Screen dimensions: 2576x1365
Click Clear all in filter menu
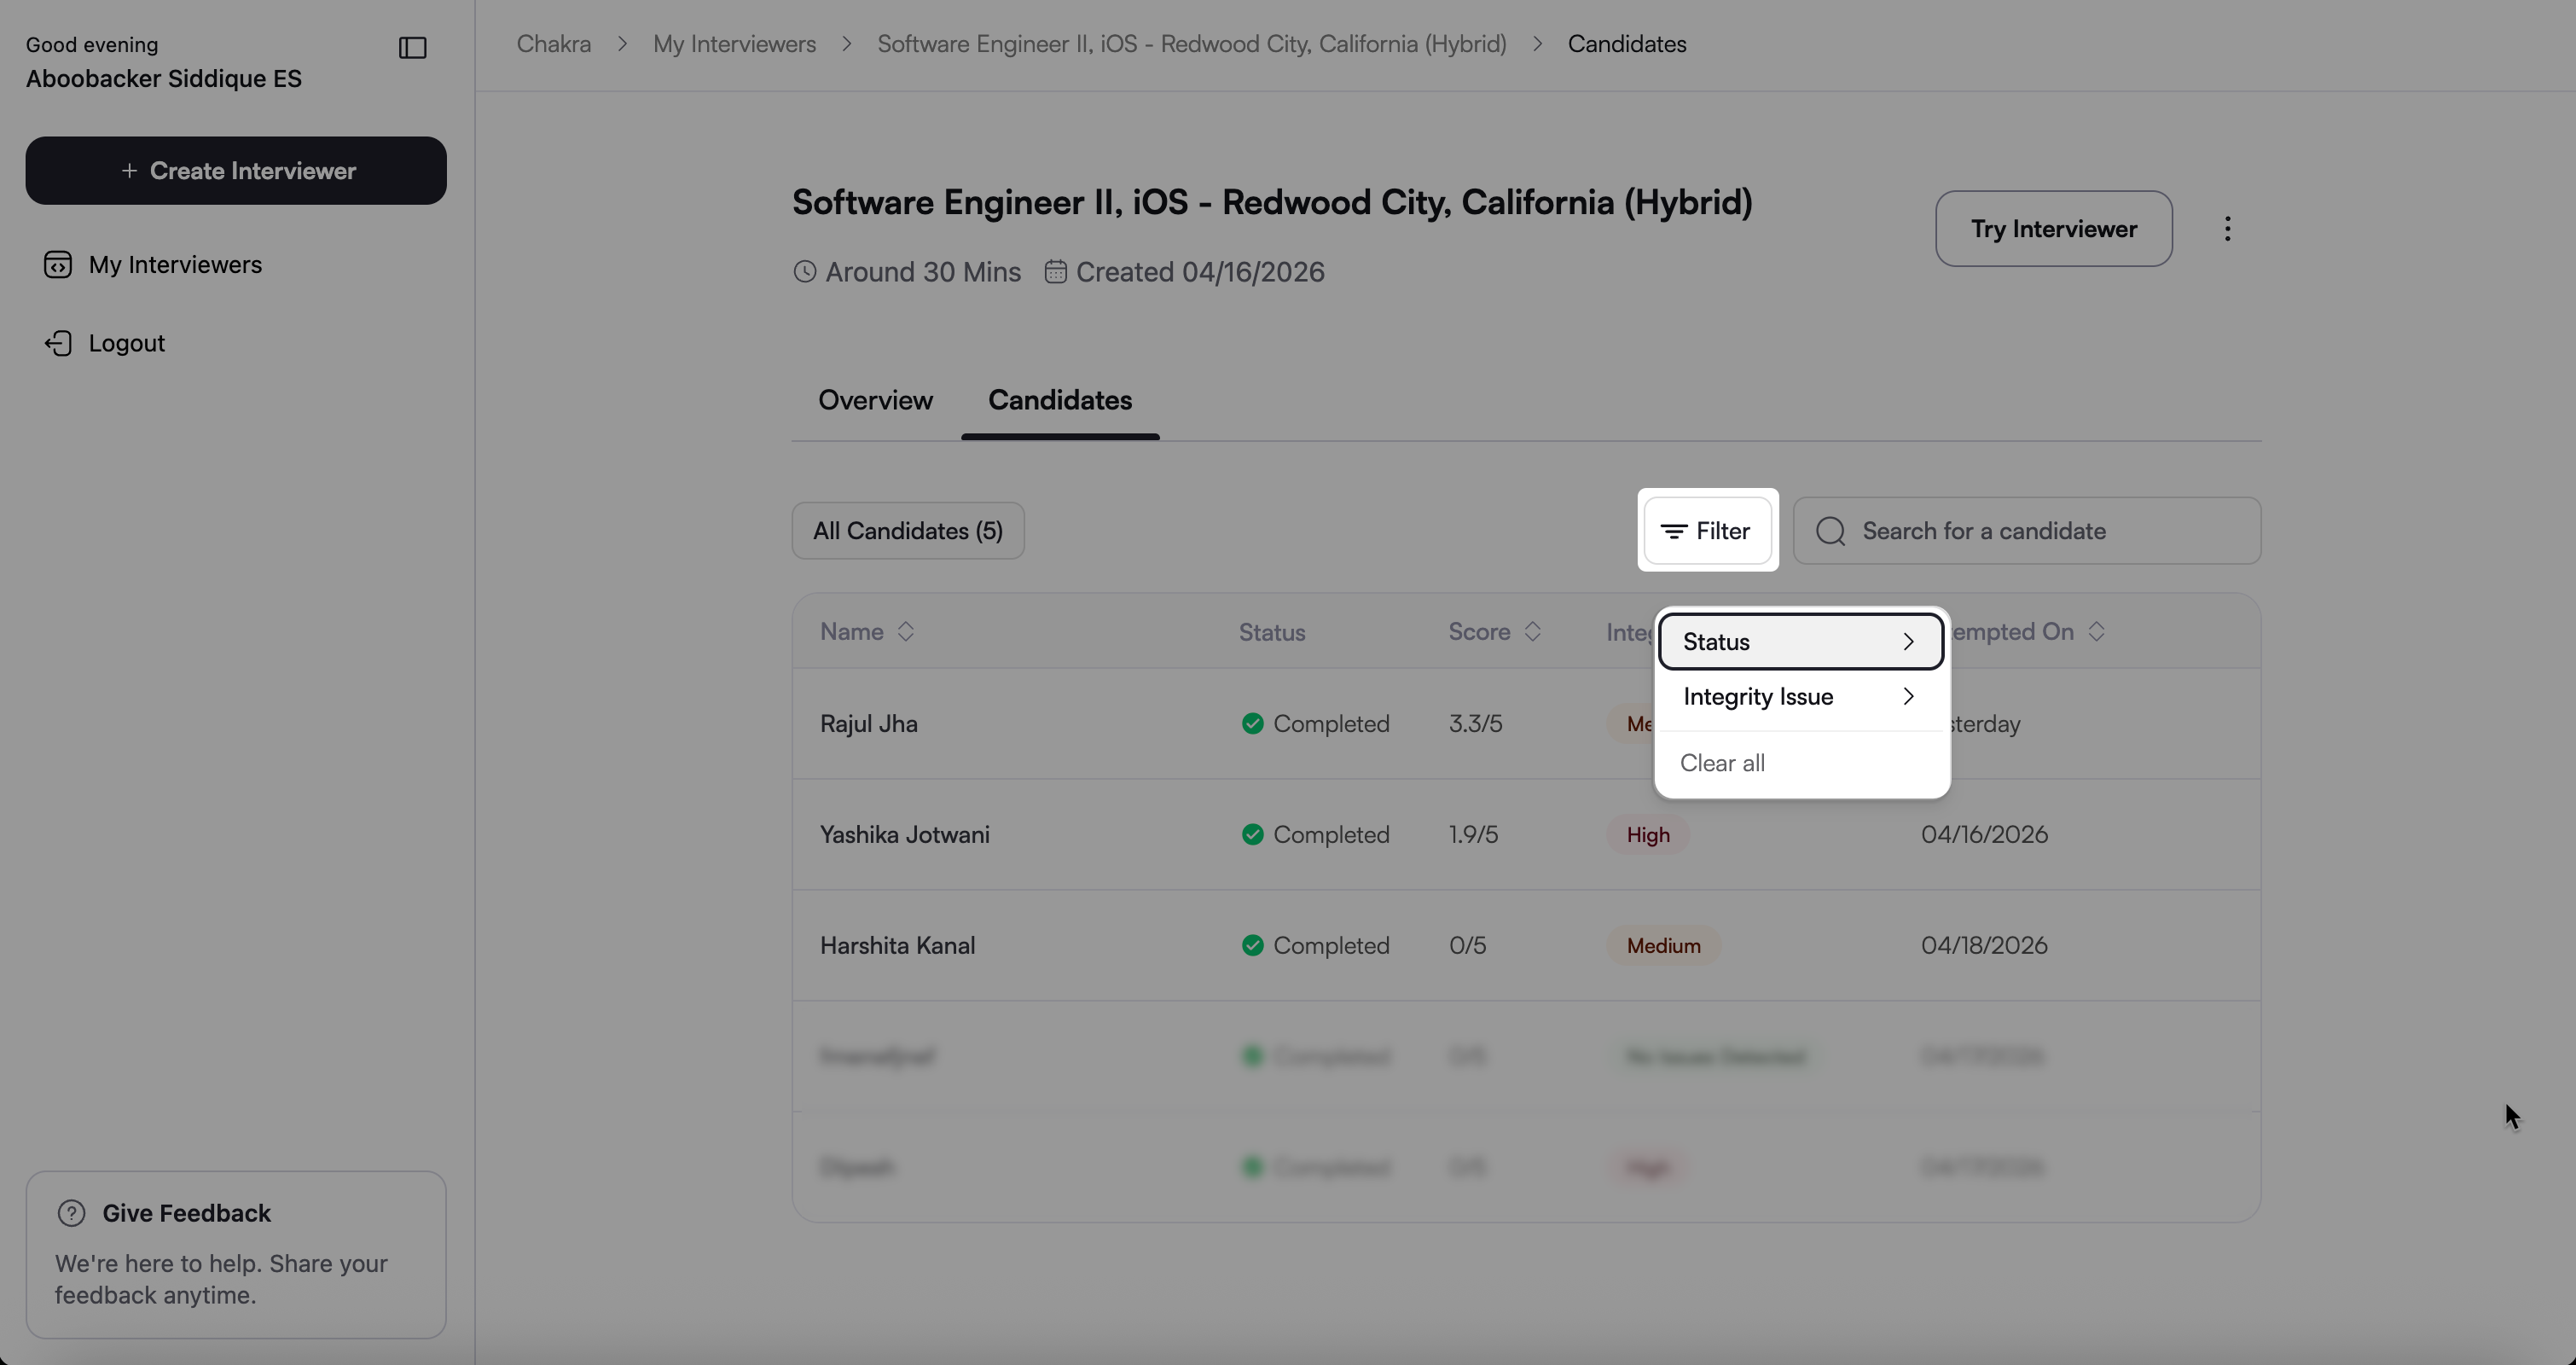(x=1722, y=763)
